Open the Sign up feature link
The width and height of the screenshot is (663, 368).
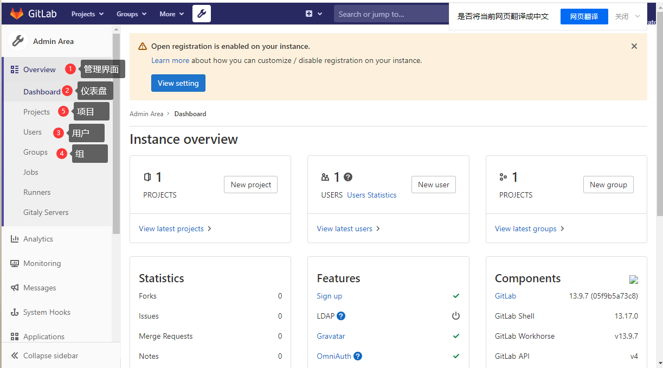tap(330, 296)
